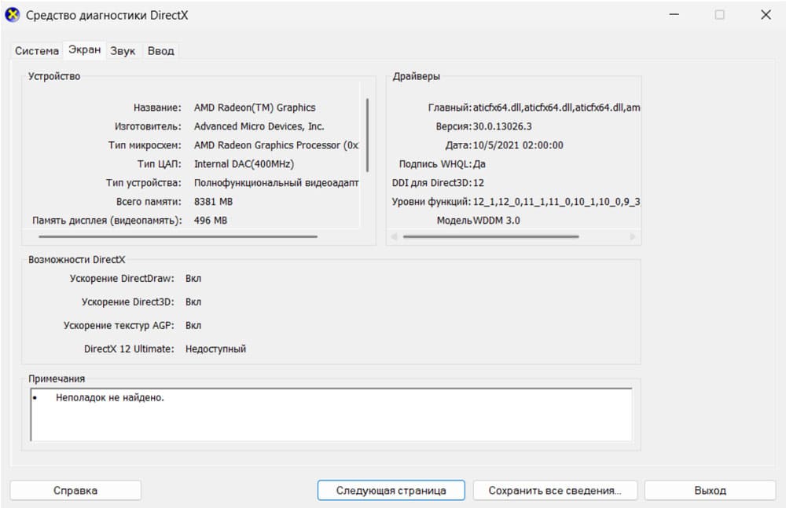Select the Ввод tab
Viewport: 786px width, 508px height.
(x=160, y=49)
